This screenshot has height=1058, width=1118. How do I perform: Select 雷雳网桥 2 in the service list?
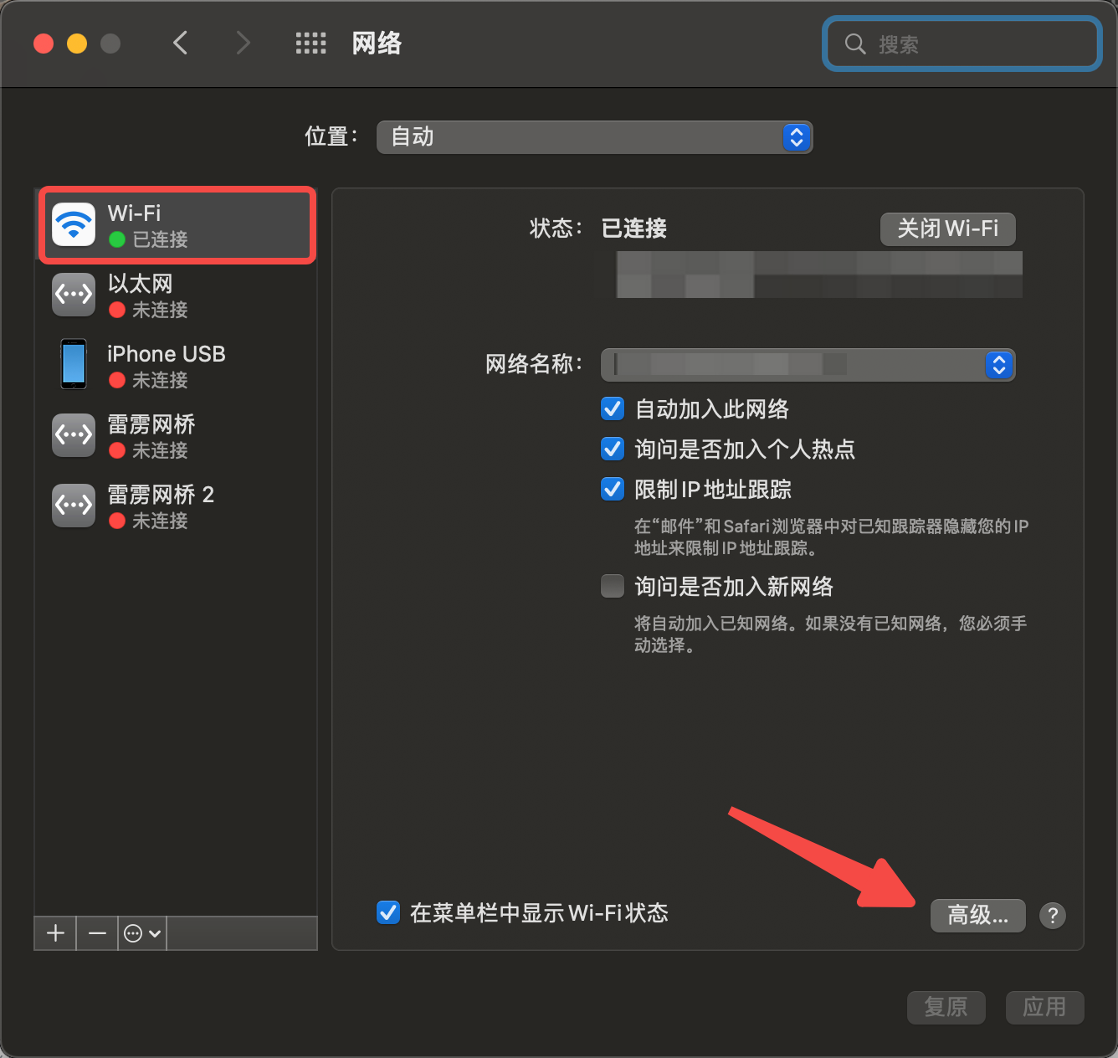(177, 506)
